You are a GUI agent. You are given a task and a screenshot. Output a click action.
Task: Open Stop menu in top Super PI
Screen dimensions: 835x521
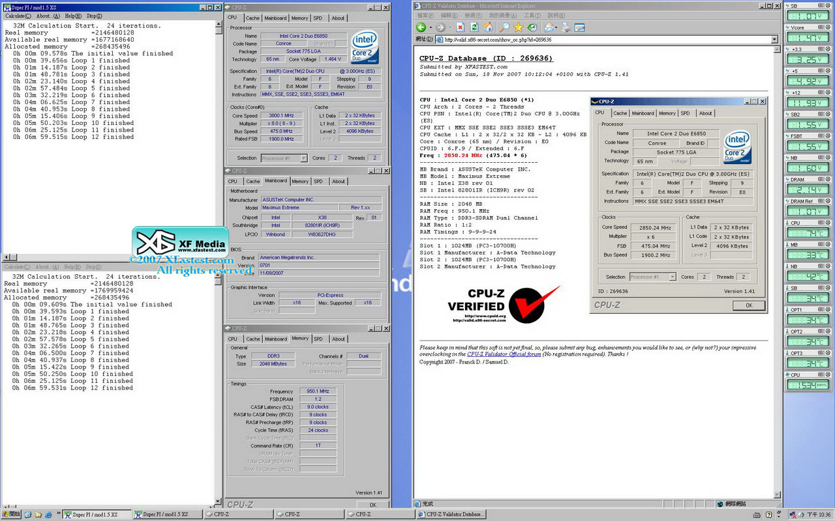click(x=94, y=16)
